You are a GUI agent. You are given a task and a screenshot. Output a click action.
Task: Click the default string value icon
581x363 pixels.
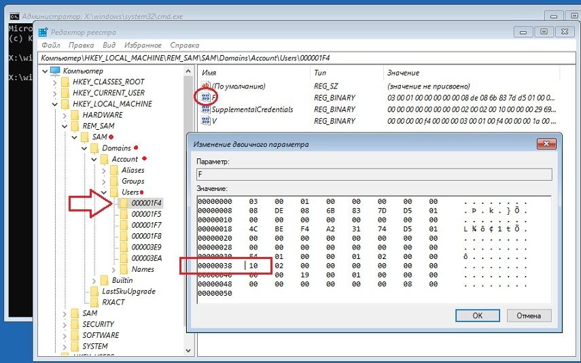pyautogui.click(x=205, y=86)
